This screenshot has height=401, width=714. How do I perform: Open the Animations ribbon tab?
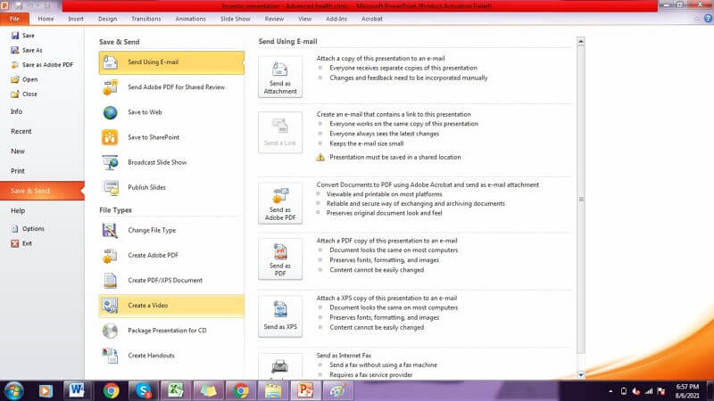pyautogui.click(x=190, y=19)
